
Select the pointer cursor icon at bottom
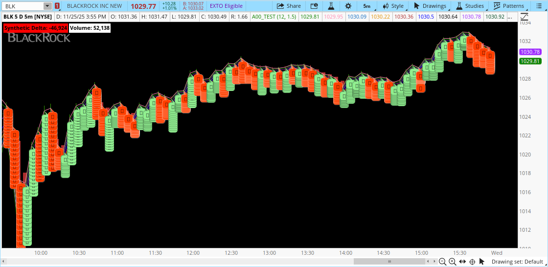482,262
